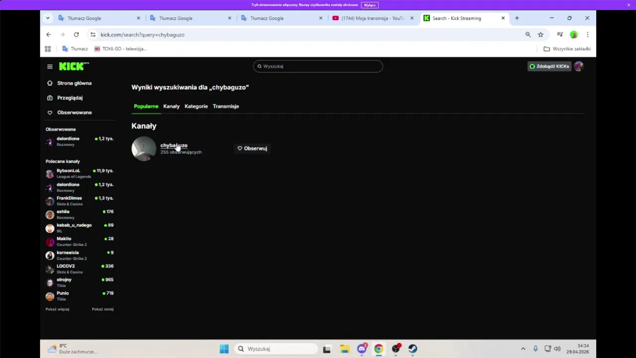
Task: Open Obserwowane in the sidebar
Action: (x=74, y=112)
